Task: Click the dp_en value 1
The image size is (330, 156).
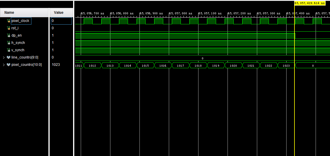Action: [x=53, y=35]
